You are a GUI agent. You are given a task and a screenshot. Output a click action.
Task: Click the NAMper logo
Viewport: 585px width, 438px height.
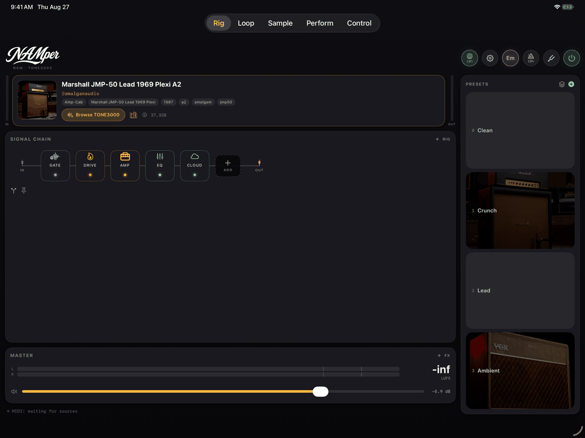(33, 57)
